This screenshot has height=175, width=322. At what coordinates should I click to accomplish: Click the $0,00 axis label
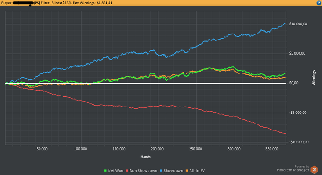(293, 83)
